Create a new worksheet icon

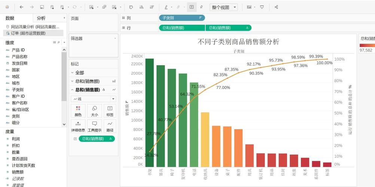click(x=91, y=7)
